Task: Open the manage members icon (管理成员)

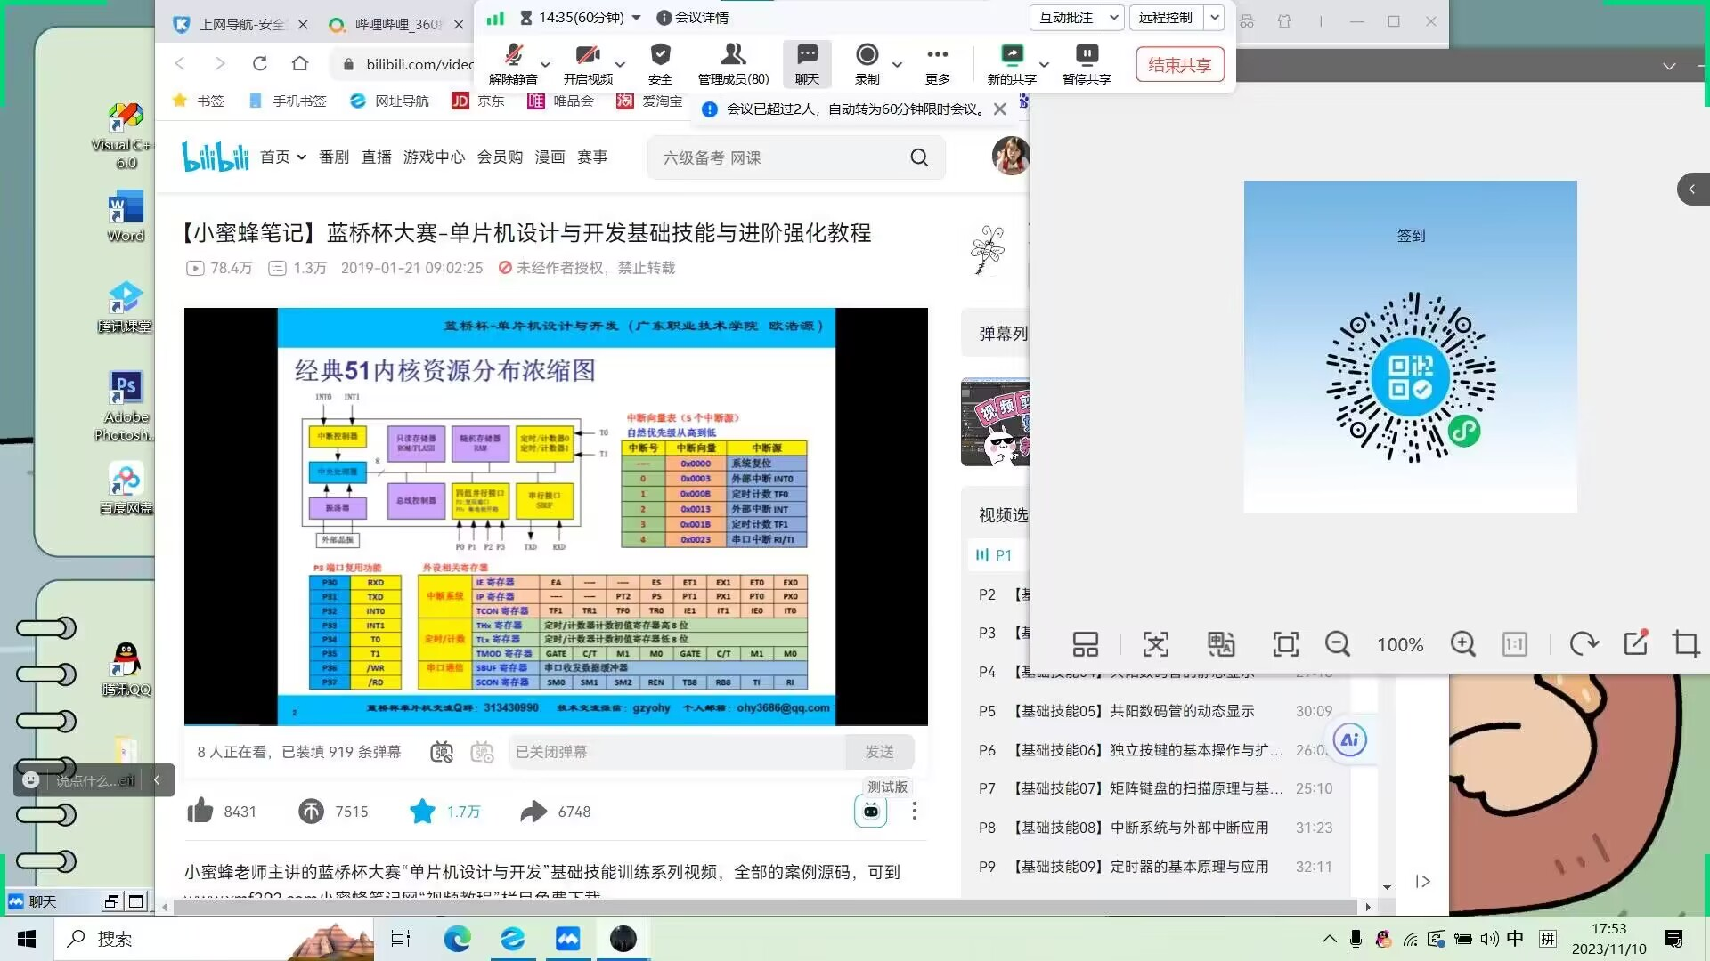Action: pos(733,55)
